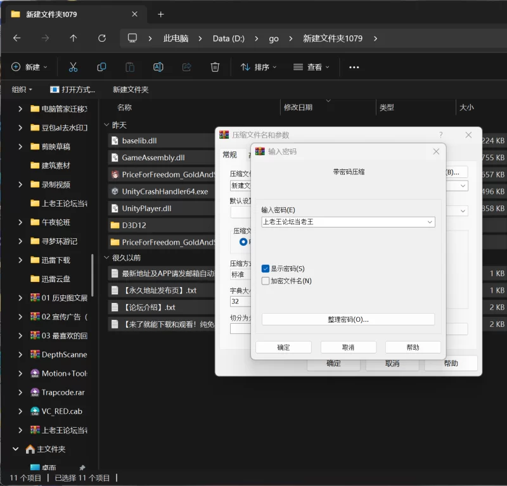Collapse the 主文件夹 tree node
Screen dimensions: 507x486
click(15, 449)
